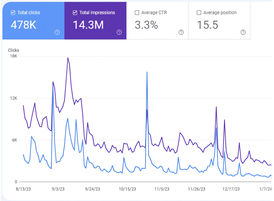Click the Clicks axis label above the chart

(13, 50)
